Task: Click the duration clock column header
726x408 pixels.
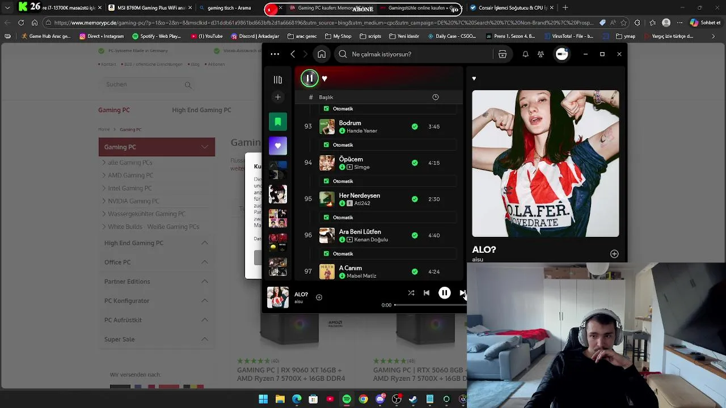Action: [436, 97]
